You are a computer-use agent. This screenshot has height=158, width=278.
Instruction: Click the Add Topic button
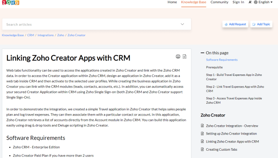pyautogui.click(x=261, y=24)
